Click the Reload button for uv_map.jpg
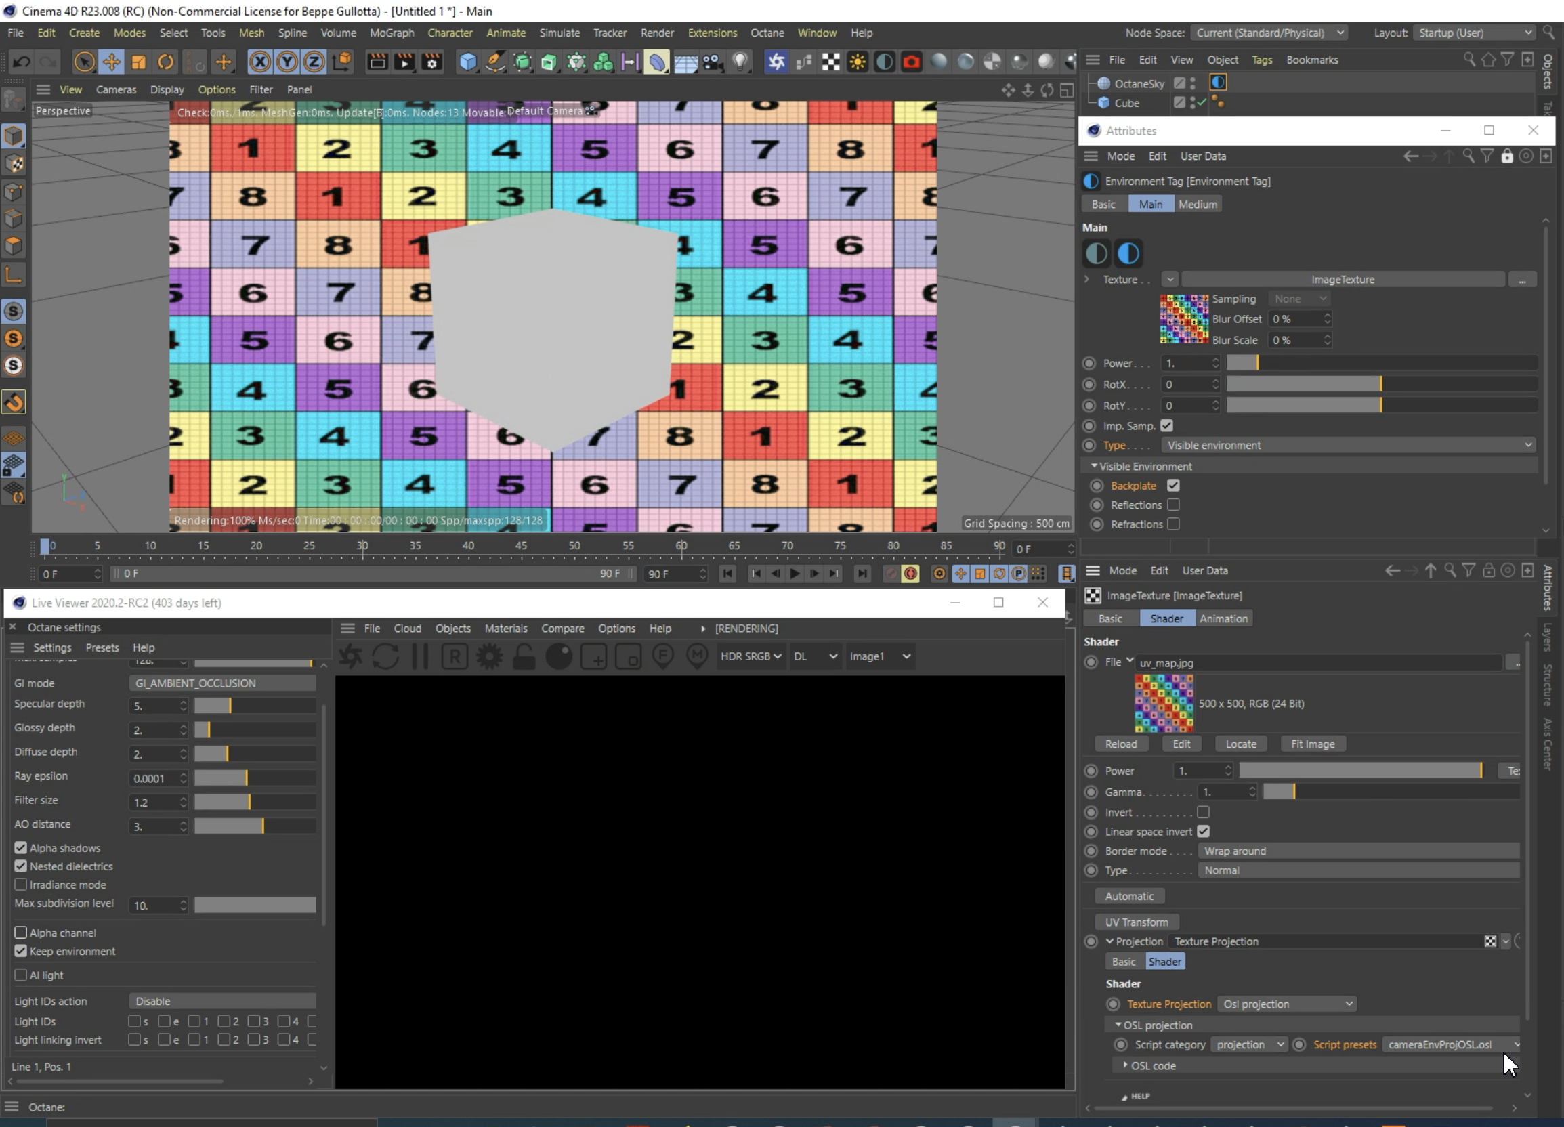Image resolution: width=1564 pixels, height=1127 pixels. click(x=1120, y=744)
